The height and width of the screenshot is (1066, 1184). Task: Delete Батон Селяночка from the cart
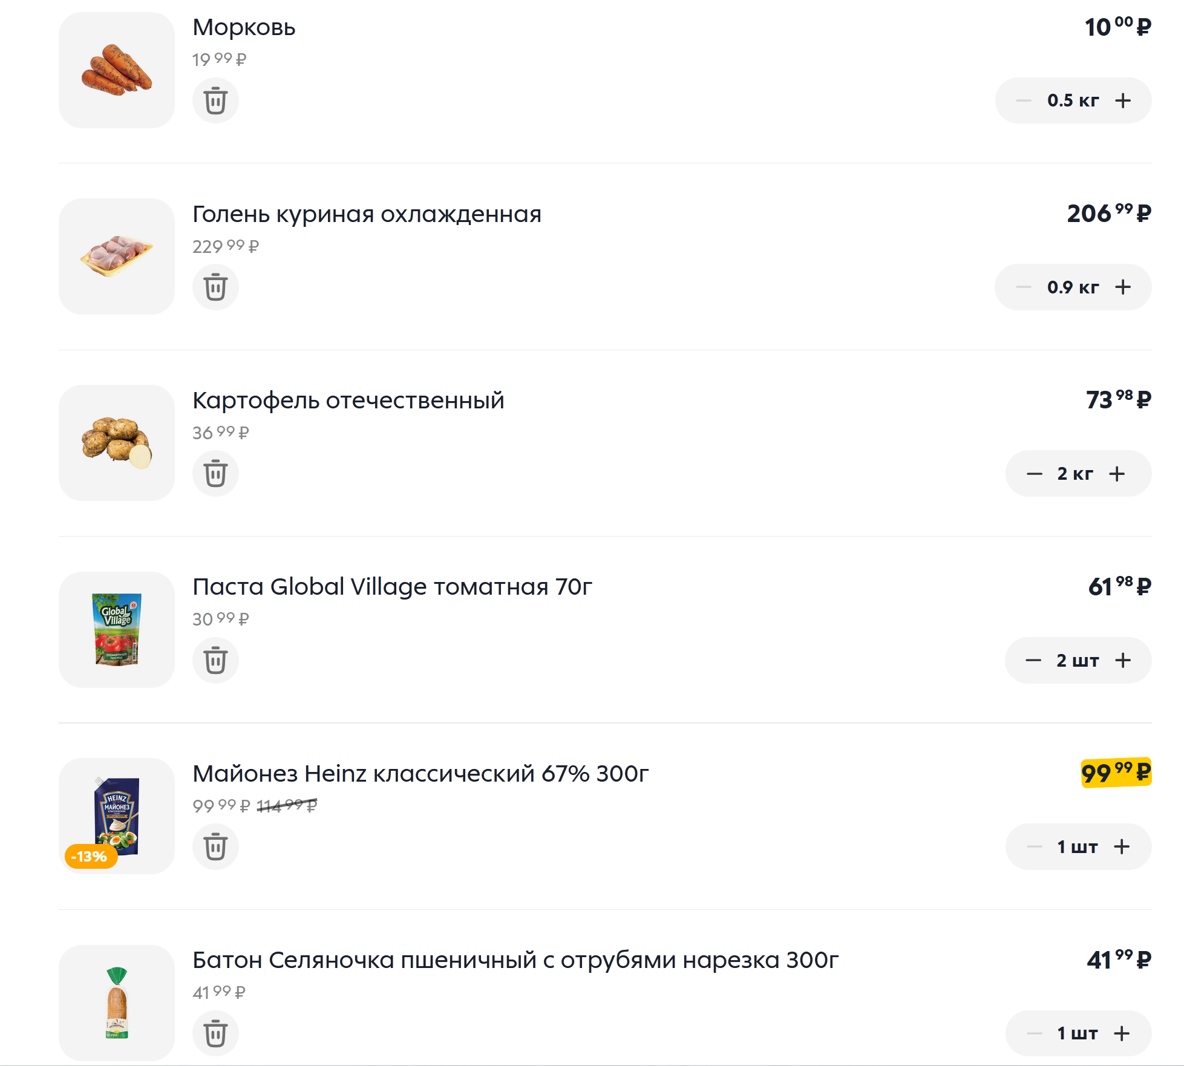click(215, 1033)
